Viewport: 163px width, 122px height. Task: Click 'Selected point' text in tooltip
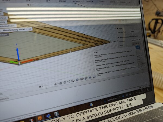[x=100, y=65]
